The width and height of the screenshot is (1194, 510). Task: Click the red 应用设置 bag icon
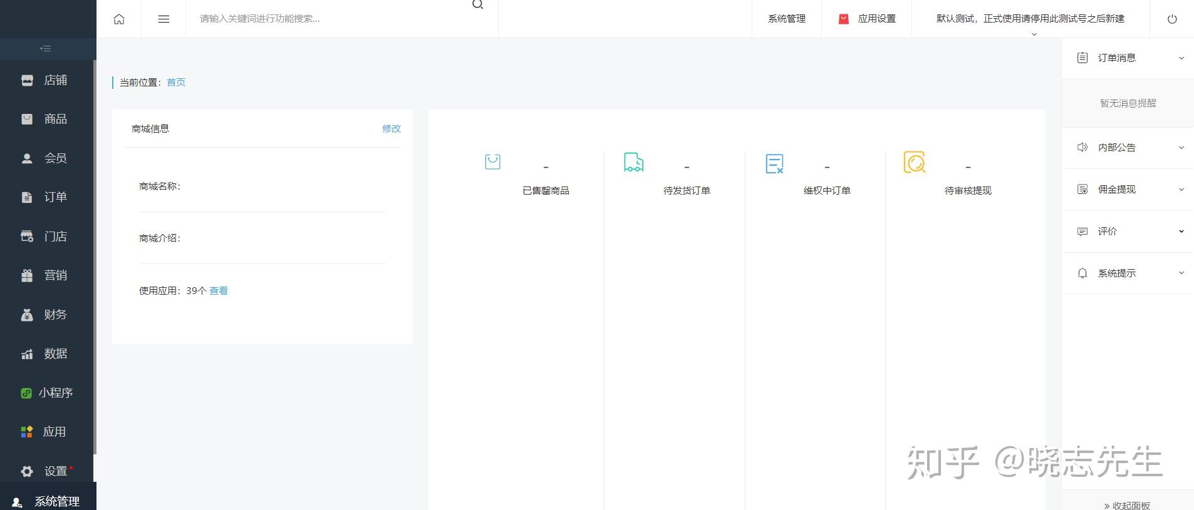(844, 19)
